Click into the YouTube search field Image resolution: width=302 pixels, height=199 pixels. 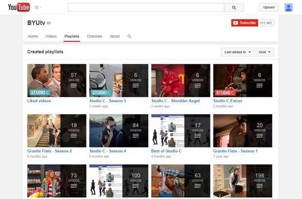[x=147, y=7]
